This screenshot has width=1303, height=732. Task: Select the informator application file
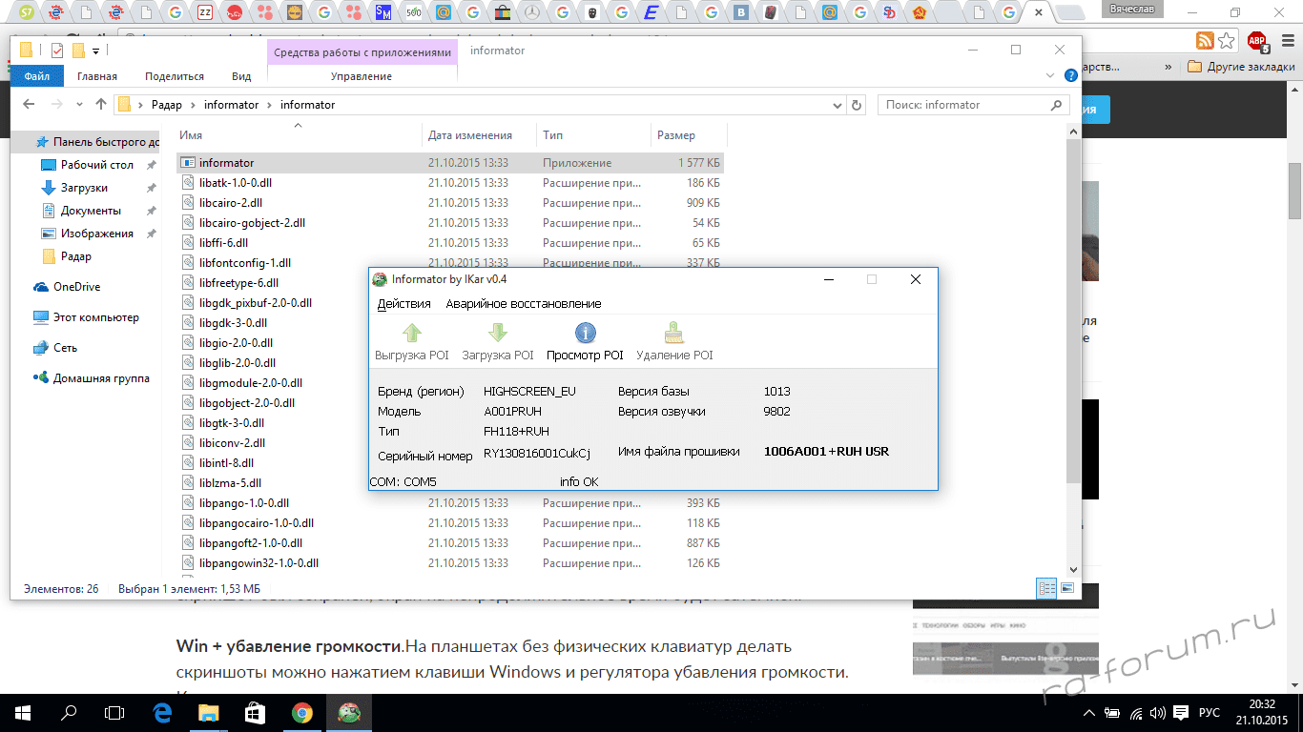coord(450,163)
